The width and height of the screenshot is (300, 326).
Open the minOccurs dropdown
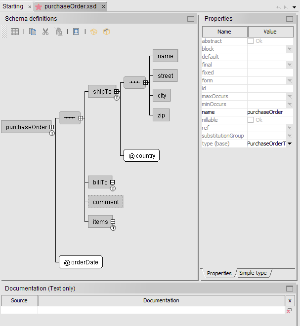click(x=290, y=104)
